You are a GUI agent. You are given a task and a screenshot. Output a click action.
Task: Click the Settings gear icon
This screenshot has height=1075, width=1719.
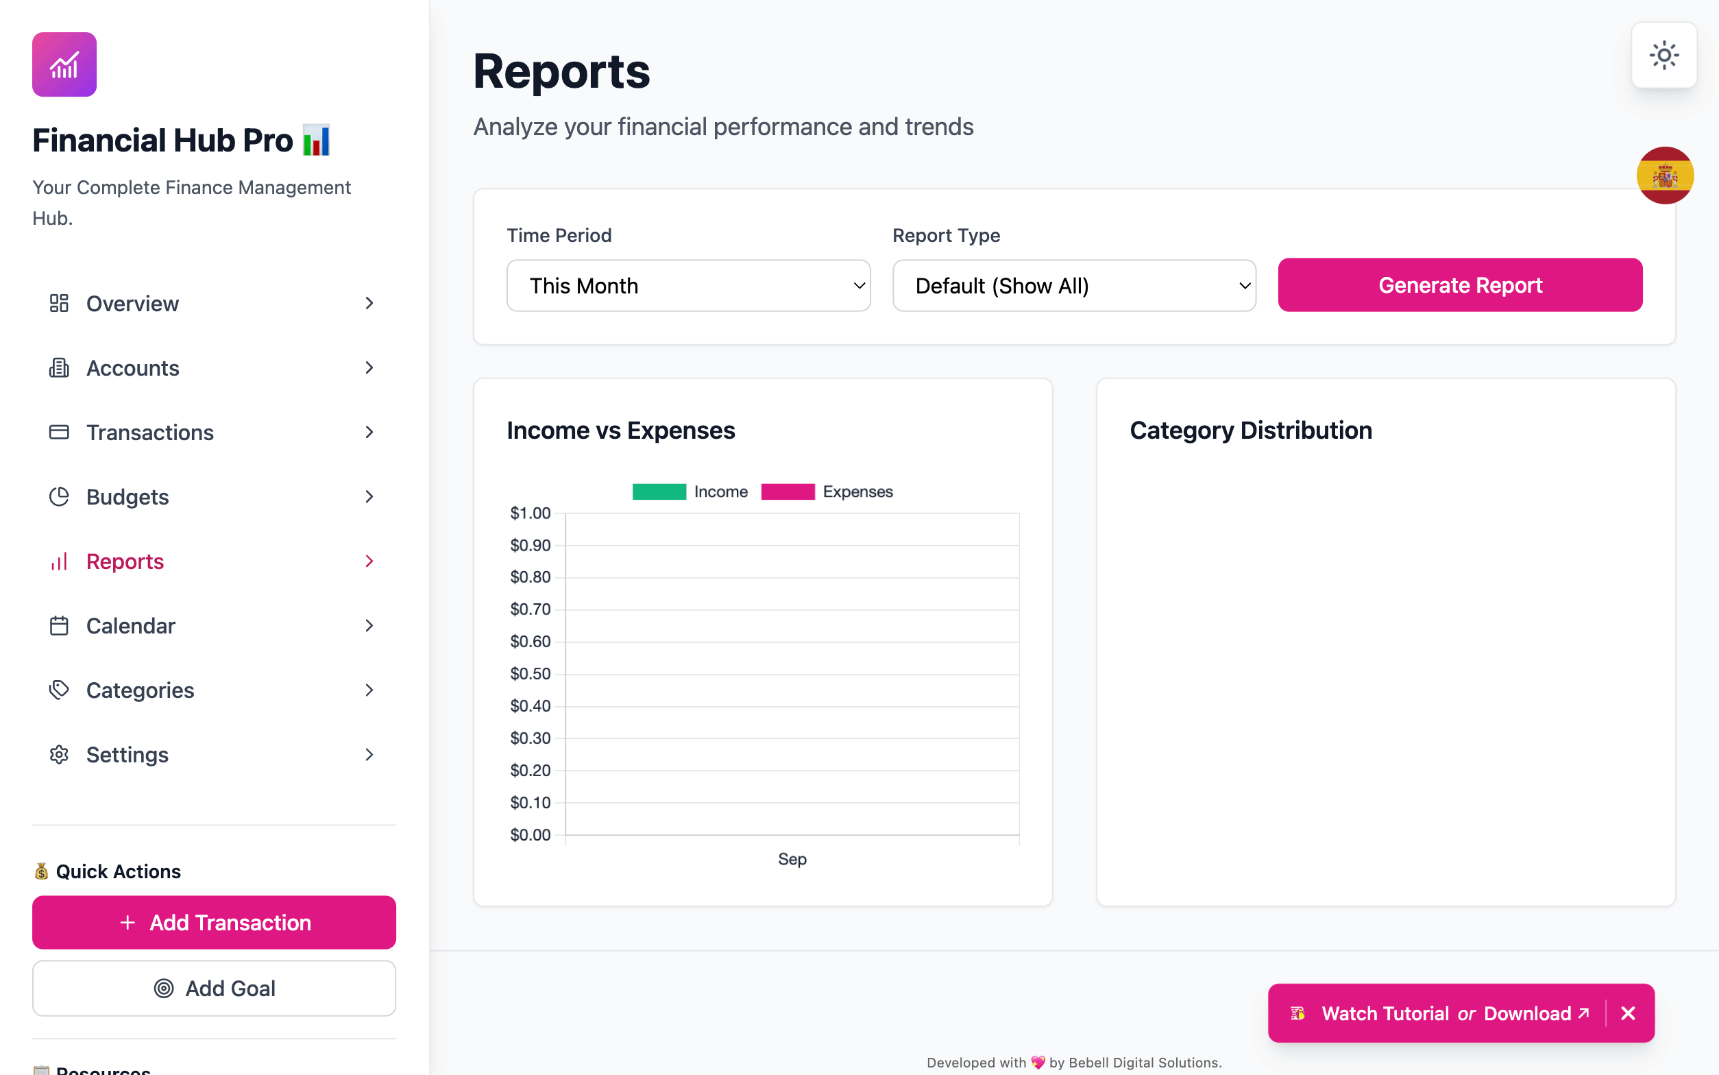(x=59, y=754)
